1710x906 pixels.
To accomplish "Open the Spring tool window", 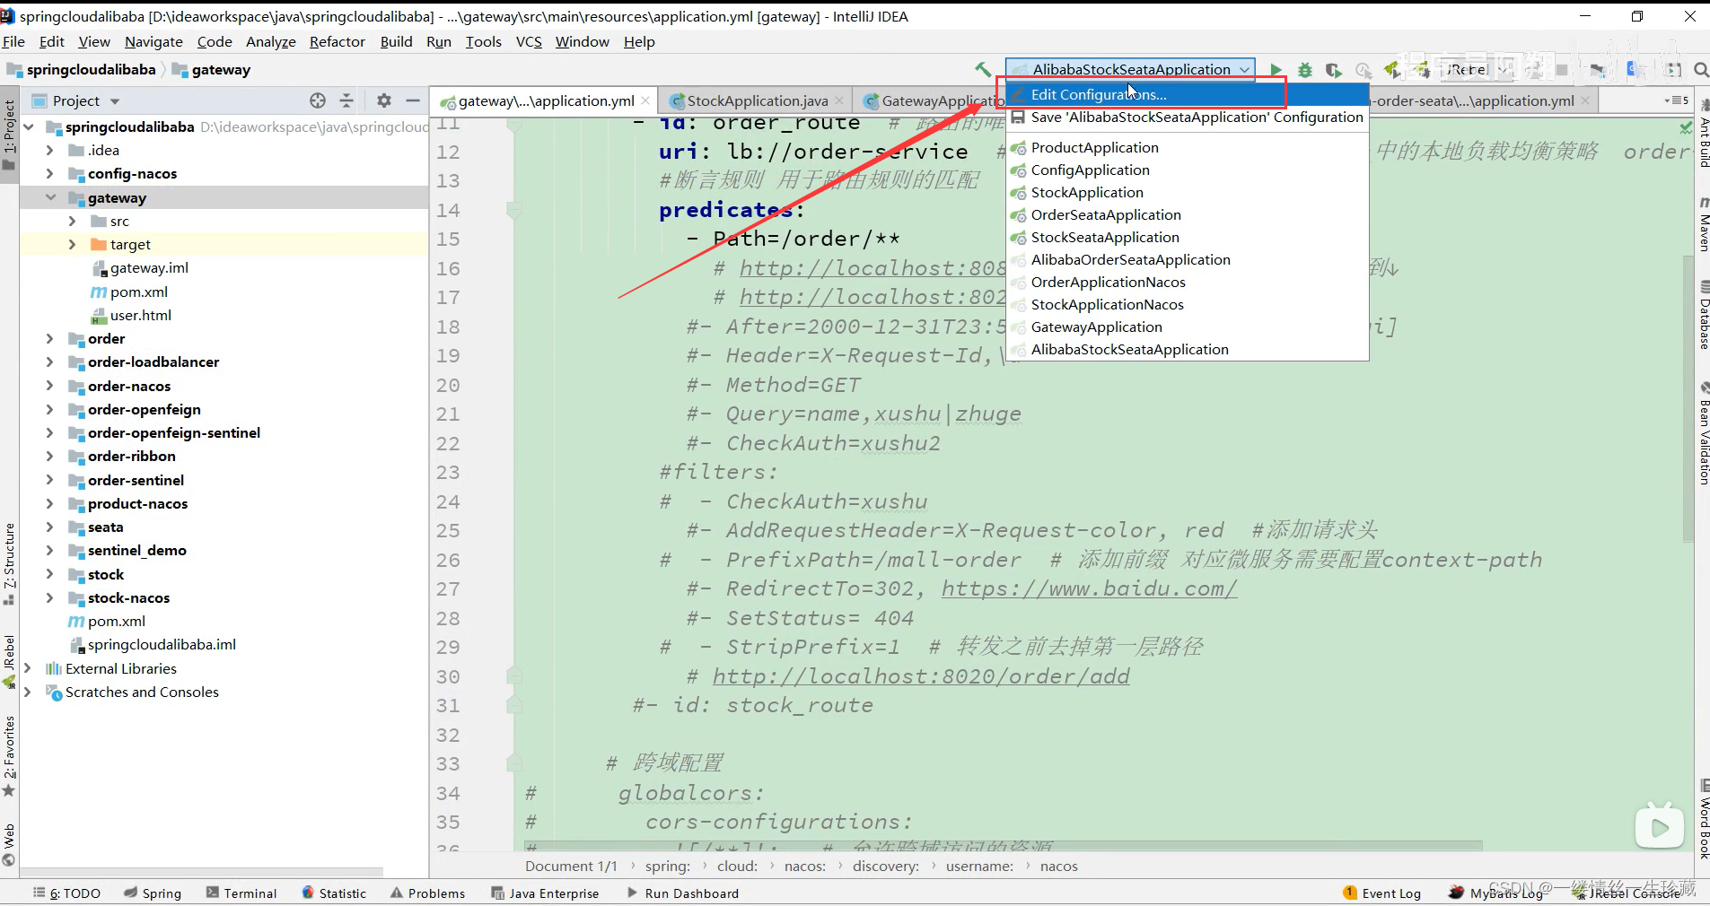I will [153, 893].
